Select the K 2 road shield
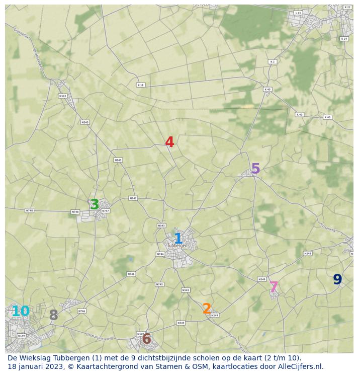Screen dimensions: 358x375 pos(272,62)
